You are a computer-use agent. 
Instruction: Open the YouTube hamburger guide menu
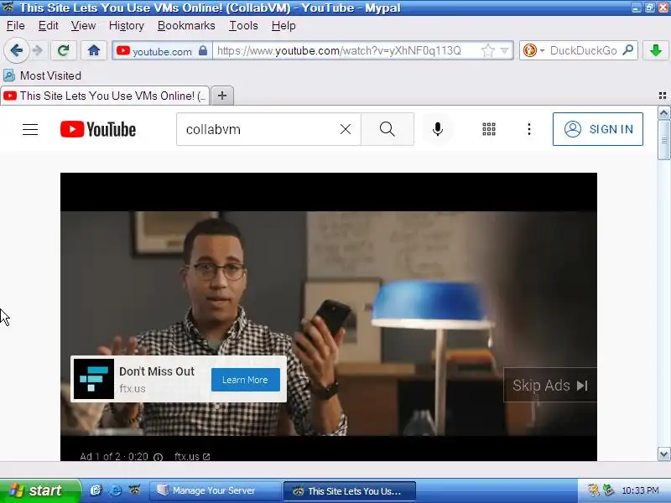(30, 129)
